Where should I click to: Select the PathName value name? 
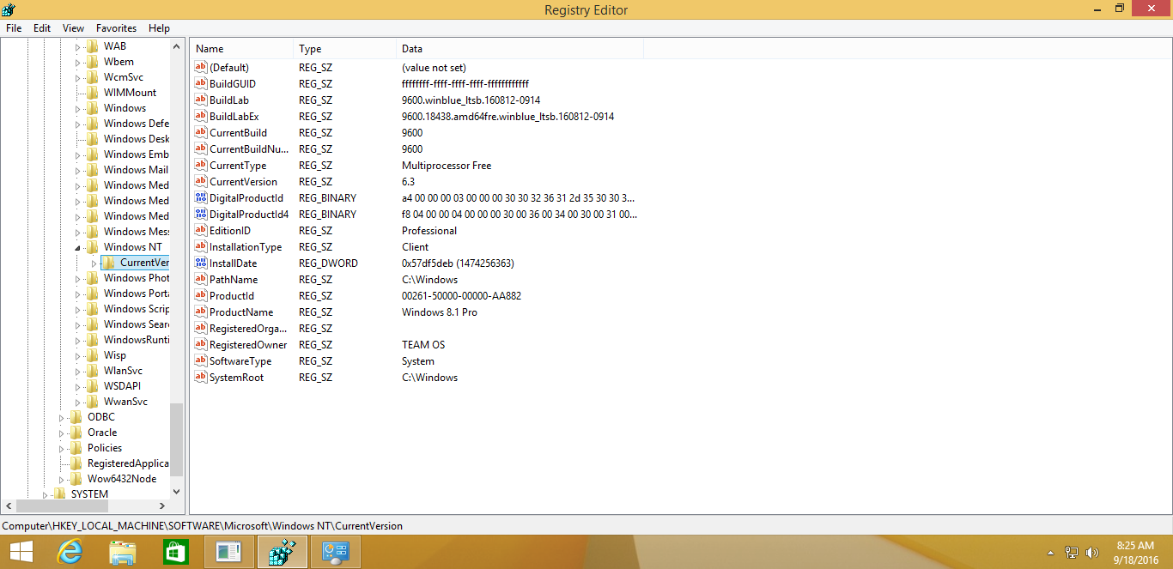point(234,280)
